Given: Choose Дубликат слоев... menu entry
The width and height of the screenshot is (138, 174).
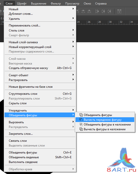Looking at the screenshot, I should click(x=40, y=14).
